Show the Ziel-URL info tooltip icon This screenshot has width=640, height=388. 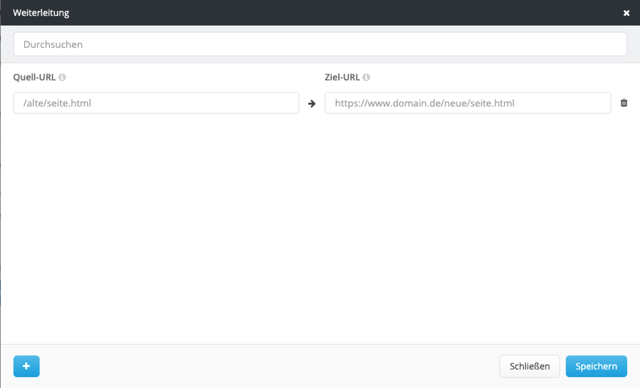(366, 77)
